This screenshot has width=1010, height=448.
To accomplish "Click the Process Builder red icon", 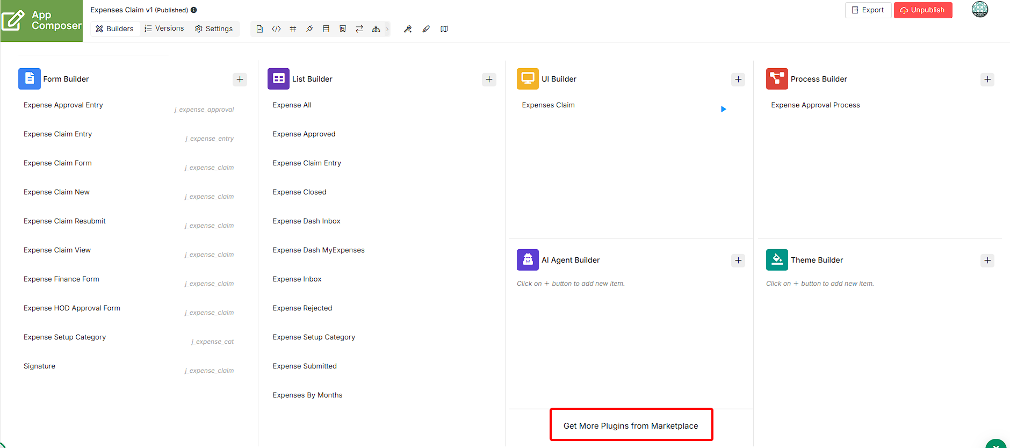I will click(x=777, y=79).
